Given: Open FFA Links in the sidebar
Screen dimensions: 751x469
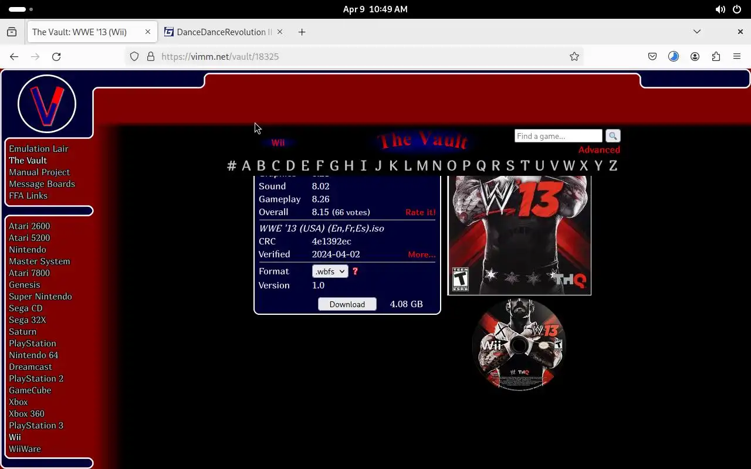Looking at the screenshot, I should (x=28, y=196).
